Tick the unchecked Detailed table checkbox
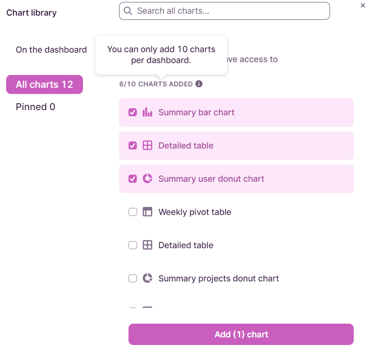Viewport: 367px width, 354px height. tap(133, 245)
